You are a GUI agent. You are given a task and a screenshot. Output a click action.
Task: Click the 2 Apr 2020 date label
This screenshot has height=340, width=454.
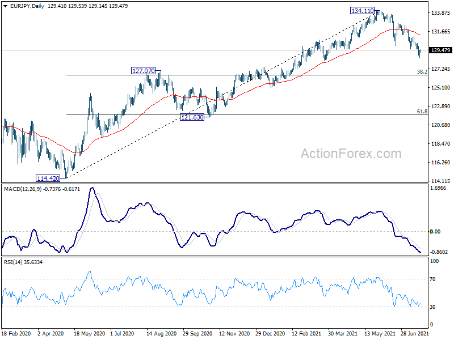[x=51, y=334]
